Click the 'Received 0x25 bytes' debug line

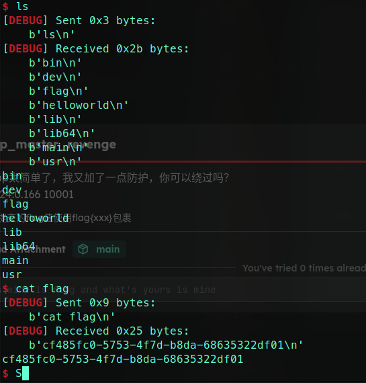[x=96, y=331]
